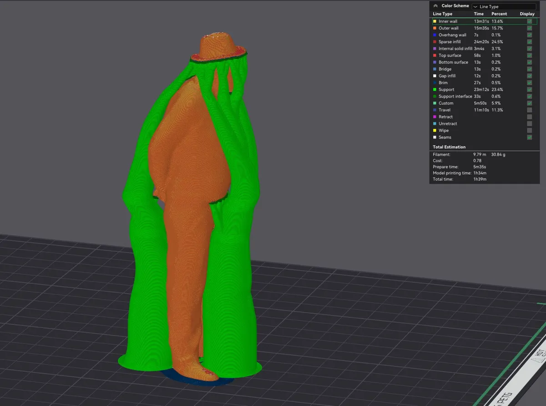546x406 pixels.
Task: Click the red Top surface color swatch
Action: (435, 55)
